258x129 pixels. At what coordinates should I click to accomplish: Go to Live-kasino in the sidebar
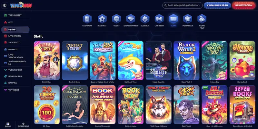click(x=15, y=36)
